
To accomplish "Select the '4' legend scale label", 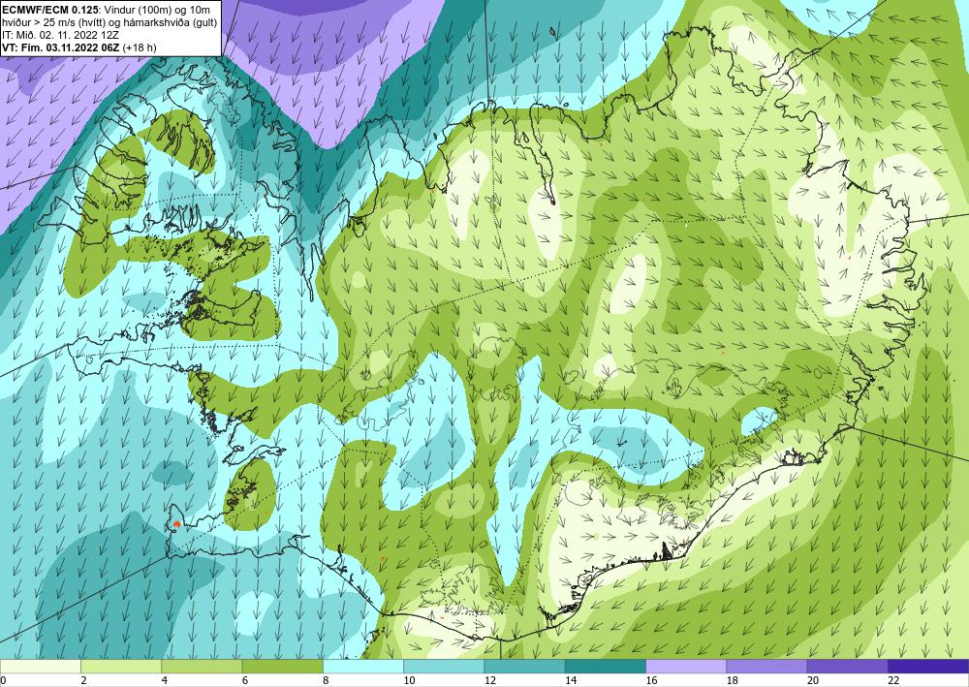I will click(x=165, y=680).
